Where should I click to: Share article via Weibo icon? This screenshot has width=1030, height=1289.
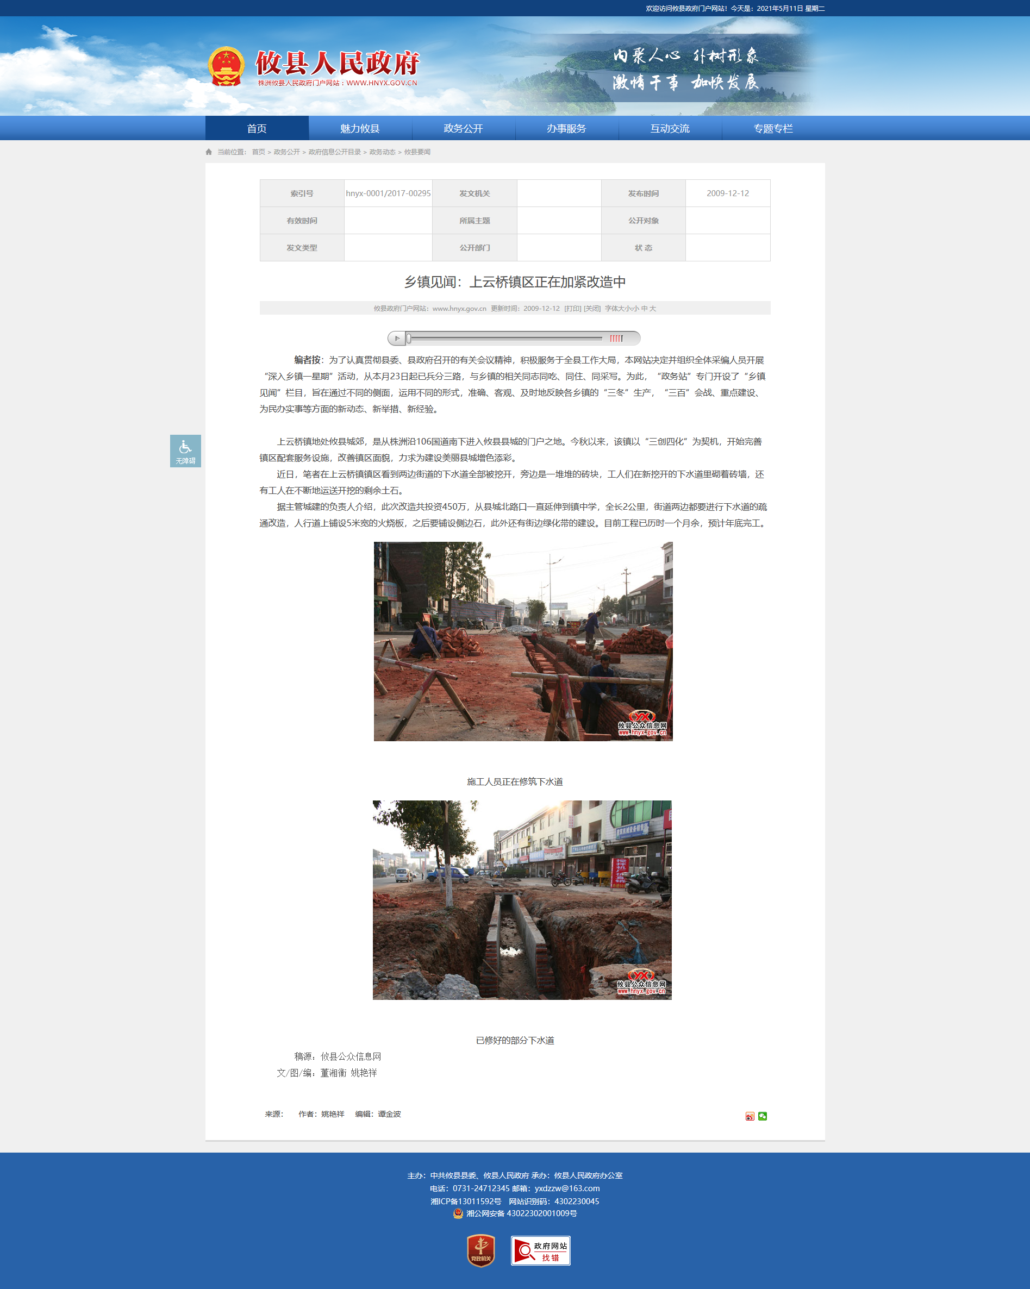pyautogui.click(x=750, y=1116)
